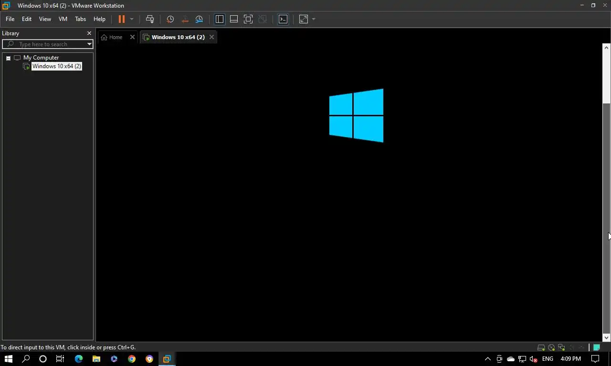Click the VMware Workstation title bar icon
This screenshot has width=611, height=366.
6,5
